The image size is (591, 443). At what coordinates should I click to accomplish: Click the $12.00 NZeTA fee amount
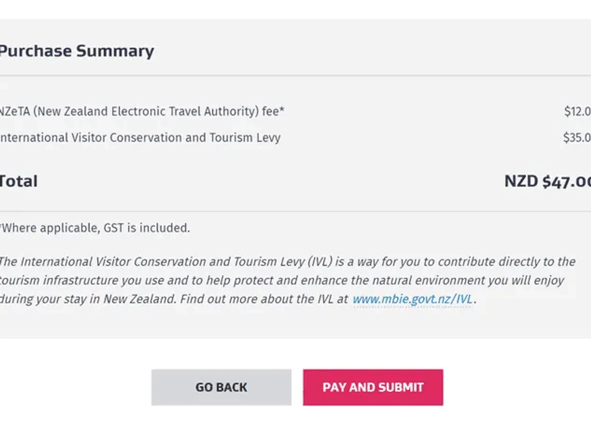click(x=577, y=111)
